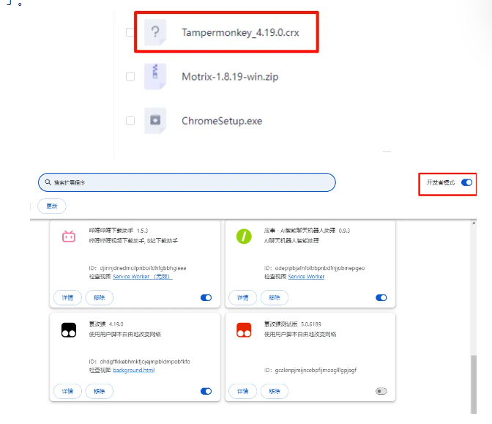The height and width of the screenshot is (424, 492).
Task: Click the red Tampermonkey beta icon
Action: tap(244, 330)
